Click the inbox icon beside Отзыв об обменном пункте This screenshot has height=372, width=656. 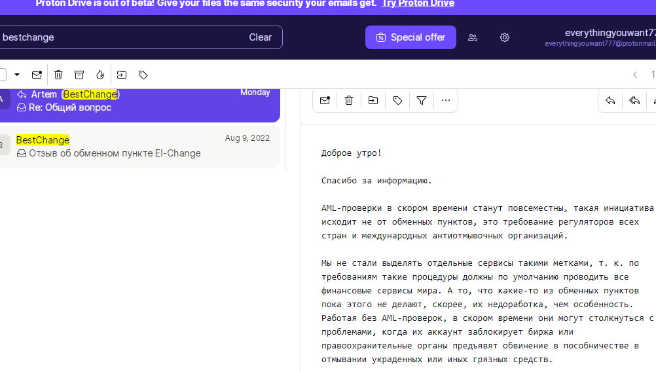[x=22, y=153]
